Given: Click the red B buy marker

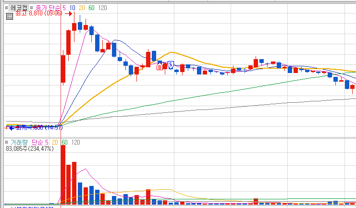Looking at the screenshot, I should (x=160, y=67).
